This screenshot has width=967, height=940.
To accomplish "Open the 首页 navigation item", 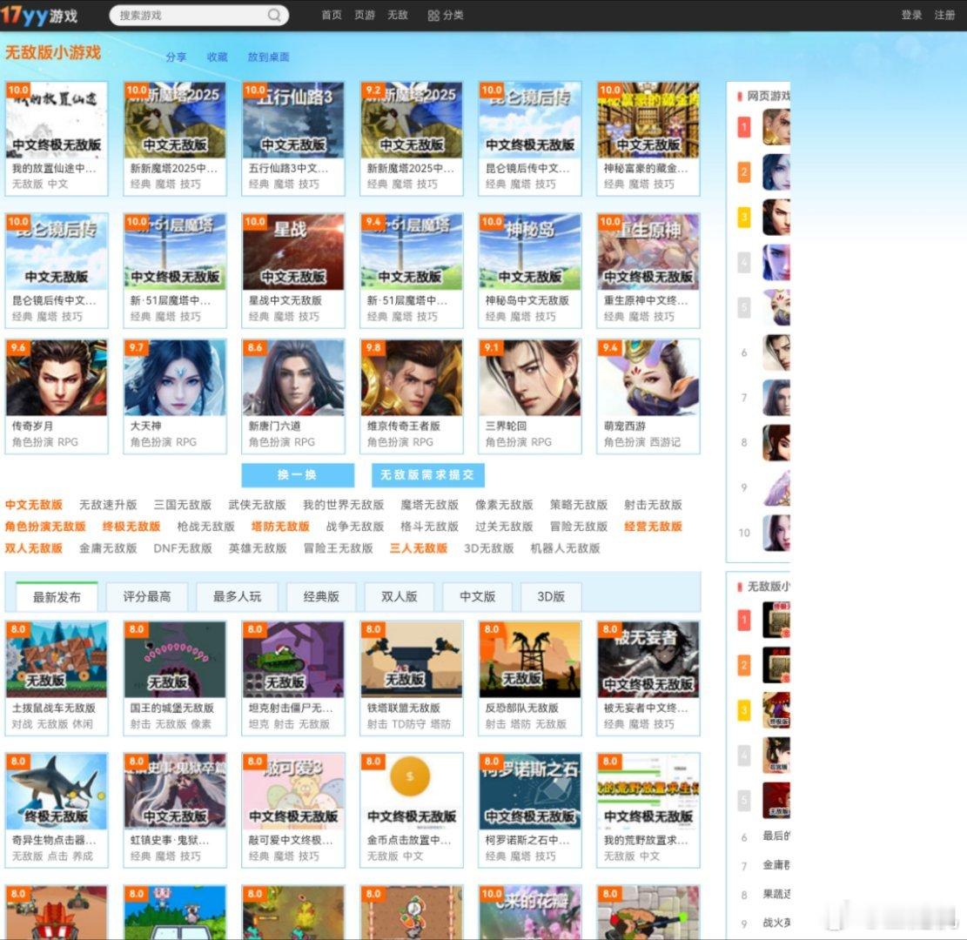I will pos(331,15).
